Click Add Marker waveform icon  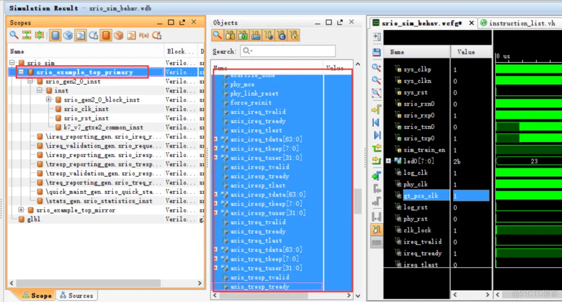[x=376, y=176]
